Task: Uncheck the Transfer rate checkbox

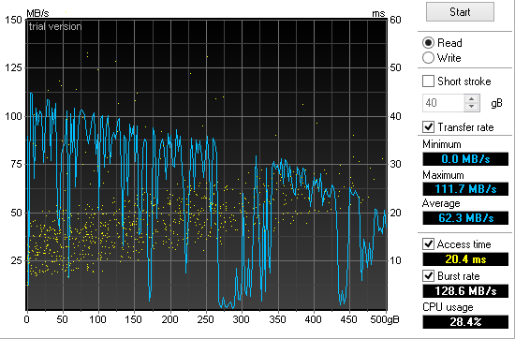Action: tap(428, 126)
